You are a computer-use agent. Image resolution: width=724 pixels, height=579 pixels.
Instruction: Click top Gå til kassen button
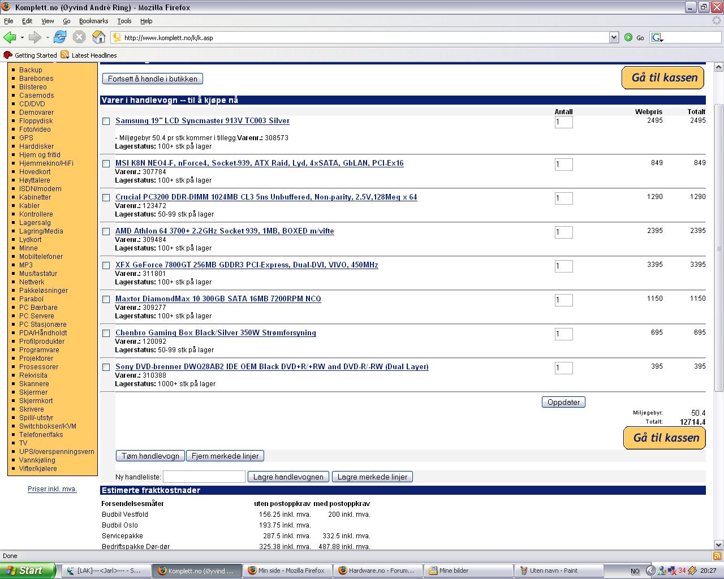(663, 78)
